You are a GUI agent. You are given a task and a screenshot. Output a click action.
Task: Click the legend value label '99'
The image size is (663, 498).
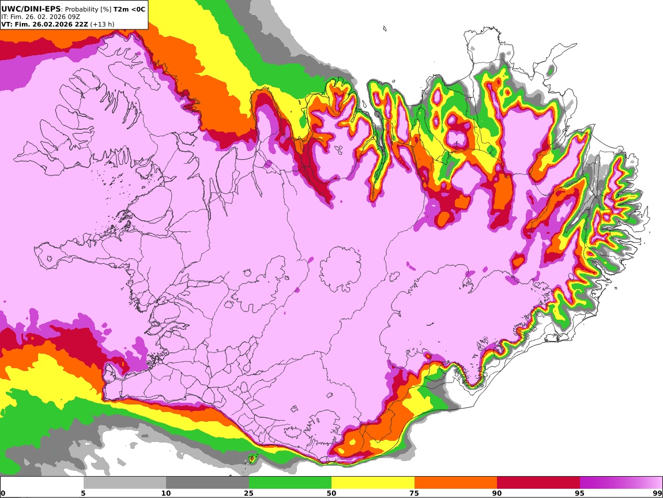click(x=657, y=493)
